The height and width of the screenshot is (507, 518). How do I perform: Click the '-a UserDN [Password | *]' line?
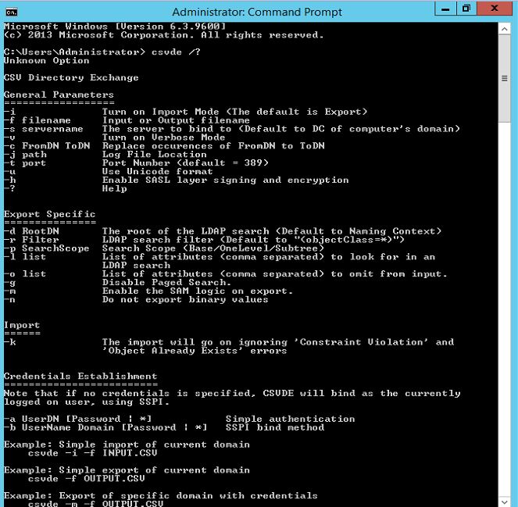click(x=77, y=420)
